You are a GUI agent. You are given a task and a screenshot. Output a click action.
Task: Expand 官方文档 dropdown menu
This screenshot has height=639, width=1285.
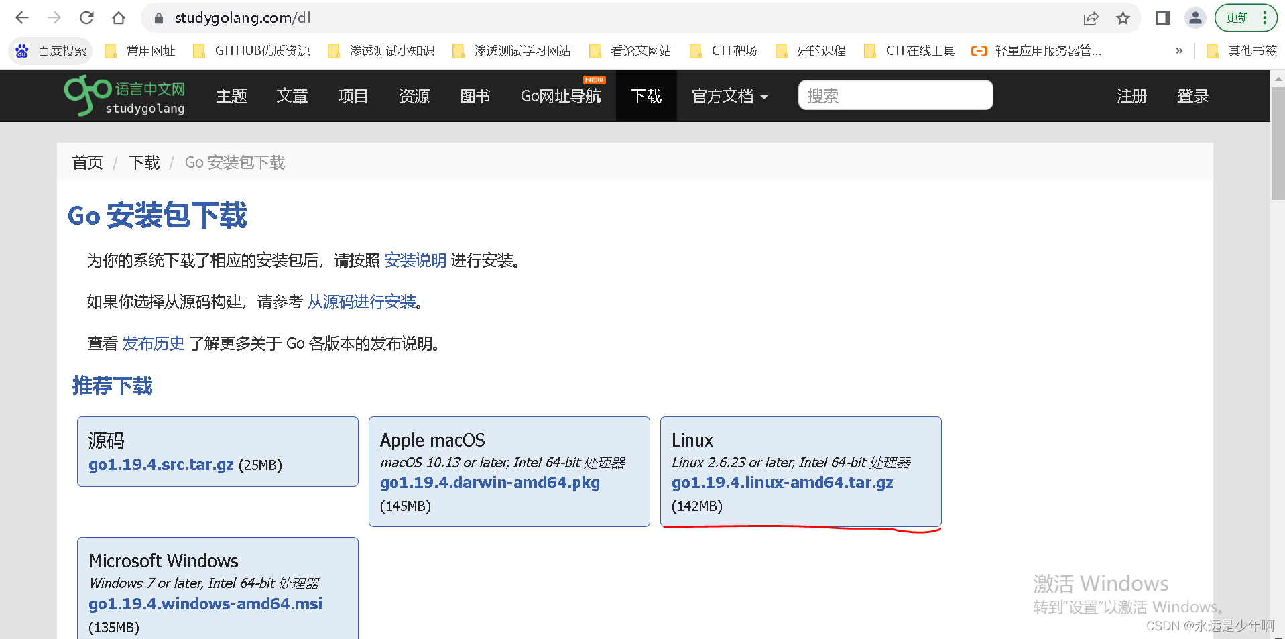click(x=729, y=97)
